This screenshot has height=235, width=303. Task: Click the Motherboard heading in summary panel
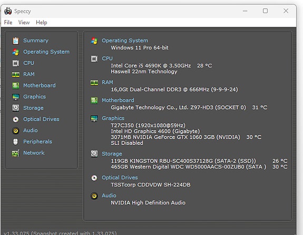tap(118, 100)
